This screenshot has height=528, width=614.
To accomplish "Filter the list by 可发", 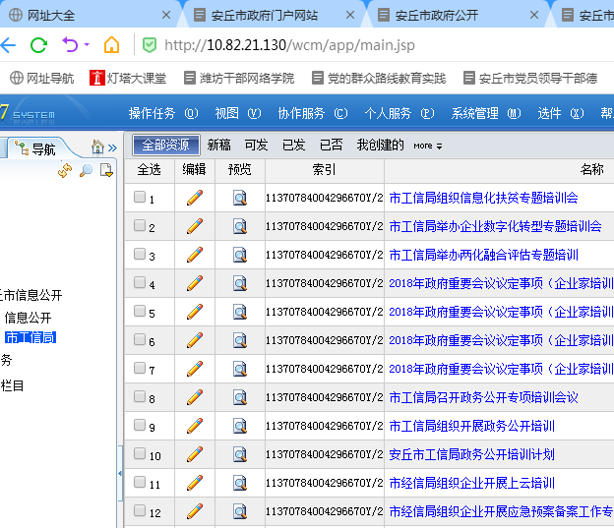I will (x=256, y=145).
